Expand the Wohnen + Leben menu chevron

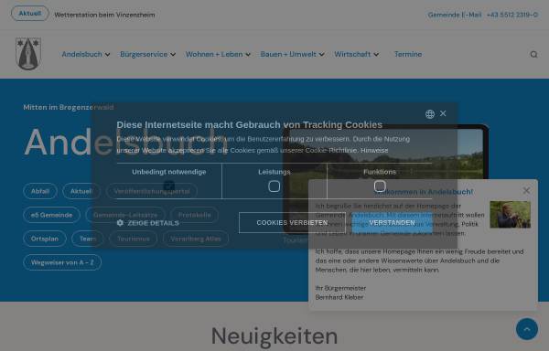[x=248, y=55]
